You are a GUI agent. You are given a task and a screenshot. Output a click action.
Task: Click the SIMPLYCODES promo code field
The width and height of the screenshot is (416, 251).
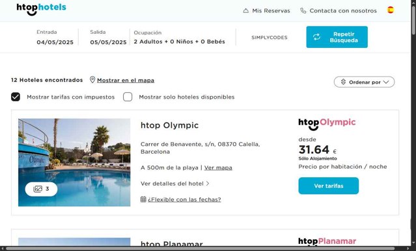pos(270,38)
